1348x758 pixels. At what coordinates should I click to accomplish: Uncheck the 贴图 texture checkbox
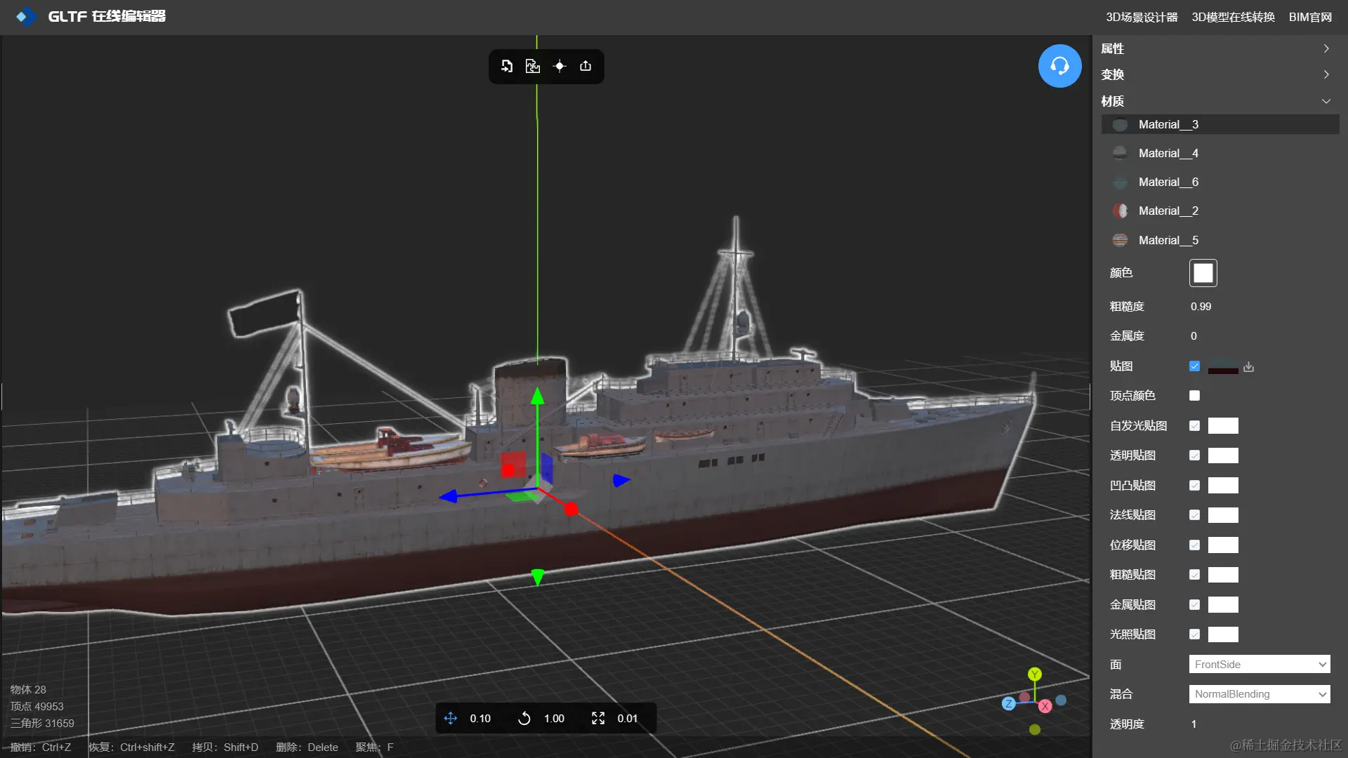click(x=1194, y=366)
